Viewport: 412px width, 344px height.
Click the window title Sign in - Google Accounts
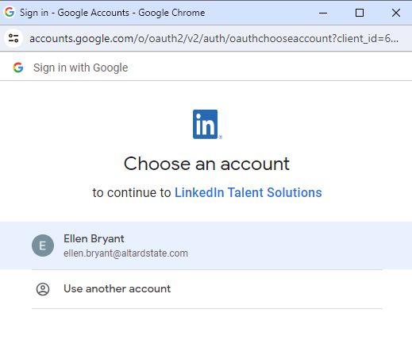tap(113, 13)
